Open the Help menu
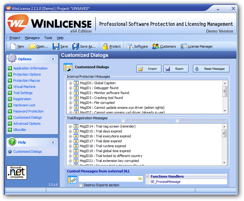The width and height of the screenshot is (244, 201). point(60,38)
